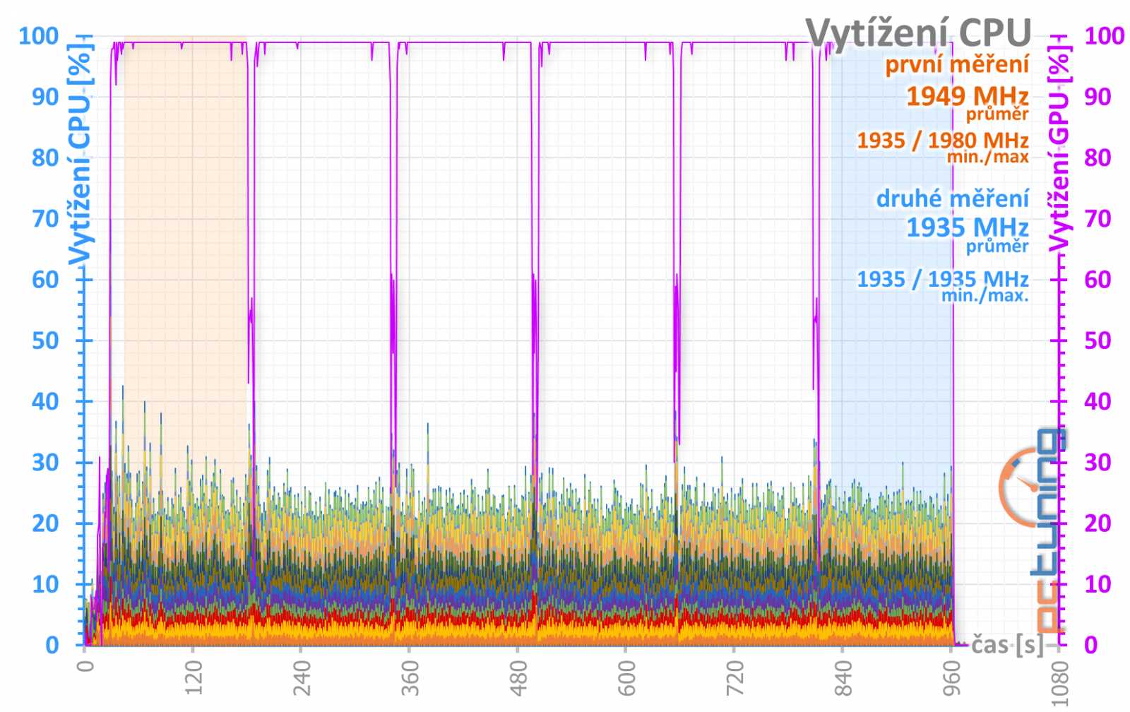Click the 100 tick on the CPU axis
Image resolution: width=1130 pixels, height=712 pixels.
coord(38,36)
